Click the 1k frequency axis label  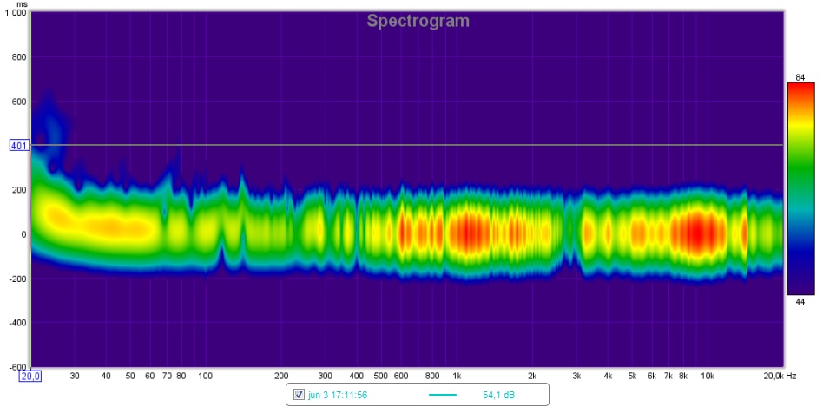[x=457, y=376]
